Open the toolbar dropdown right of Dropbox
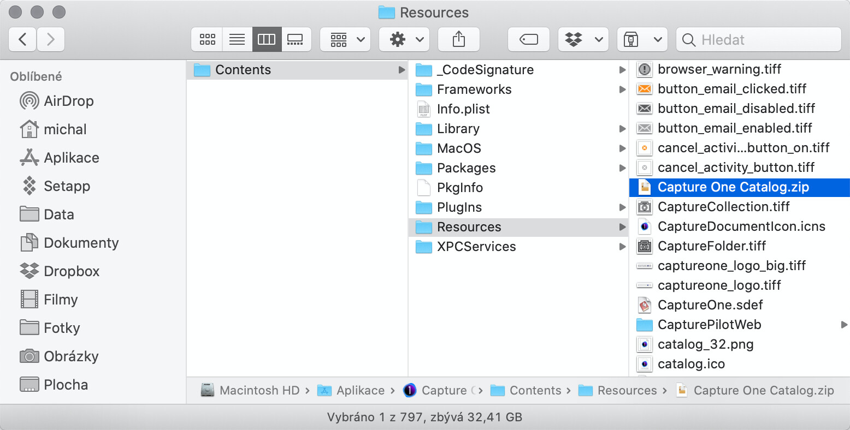Viewport: 850px width, 430px height. [x=642, y=39]
